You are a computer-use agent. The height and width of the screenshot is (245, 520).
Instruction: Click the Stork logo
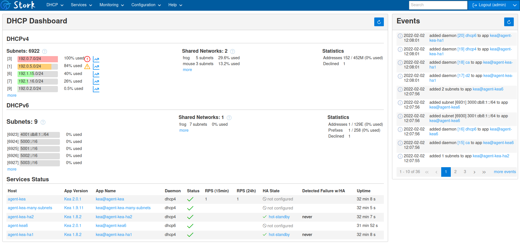18,5
